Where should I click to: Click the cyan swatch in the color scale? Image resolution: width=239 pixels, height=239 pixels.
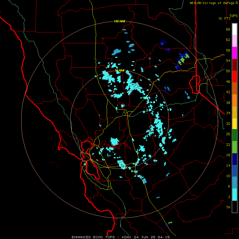tap(234, 195)
